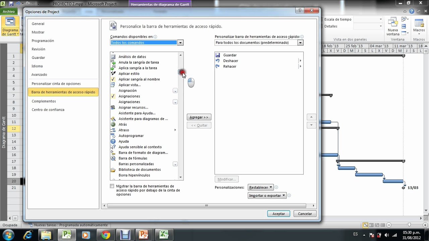
Task: Open the General options category
Action: 38,24
